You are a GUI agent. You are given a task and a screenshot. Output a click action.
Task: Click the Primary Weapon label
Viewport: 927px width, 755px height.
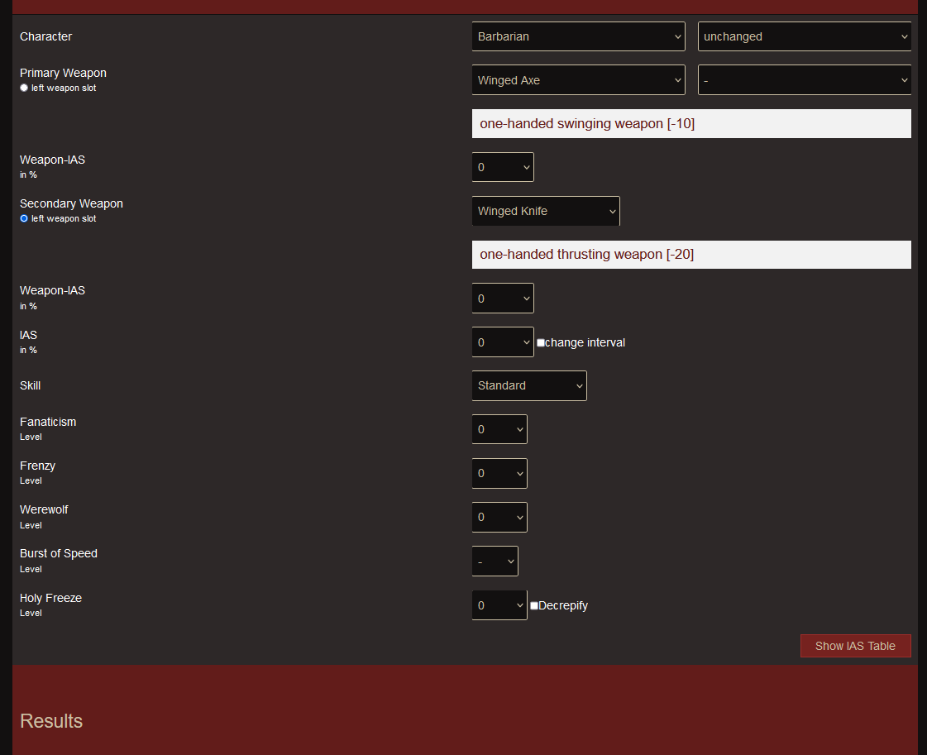[x=63, y=73]
